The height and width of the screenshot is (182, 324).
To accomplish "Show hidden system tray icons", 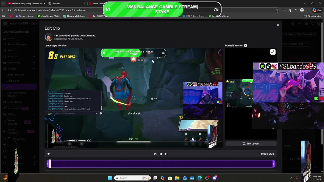I will click(291, 178).
